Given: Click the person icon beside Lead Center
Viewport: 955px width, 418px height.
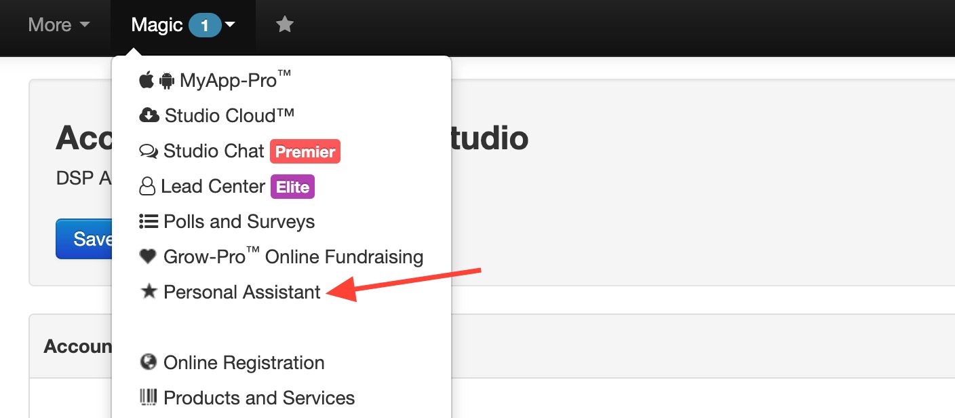Looking at the screenshot, I should point(147,187).
